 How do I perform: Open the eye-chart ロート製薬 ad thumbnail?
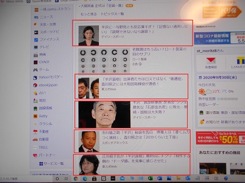[104, 60]
